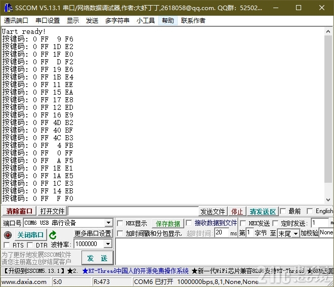
Task: Click the 请您注册嘉立创 registration text
Action: point(36,262)
